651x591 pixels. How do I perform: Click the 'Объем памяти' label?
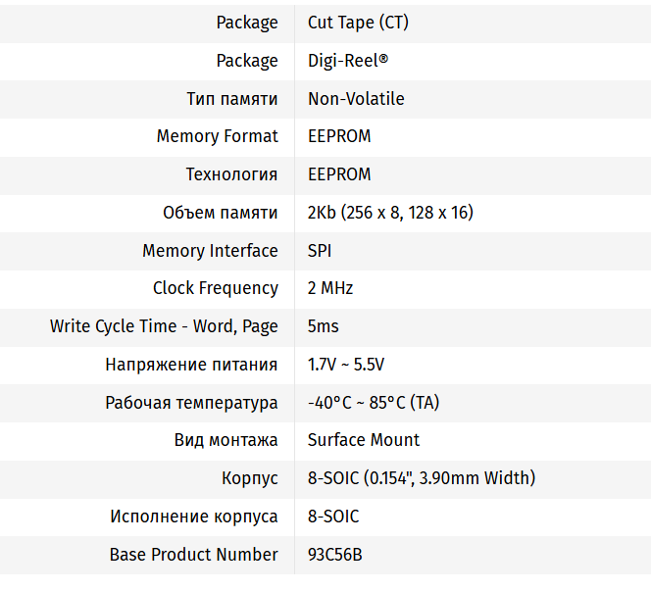[x=220, y=213]
